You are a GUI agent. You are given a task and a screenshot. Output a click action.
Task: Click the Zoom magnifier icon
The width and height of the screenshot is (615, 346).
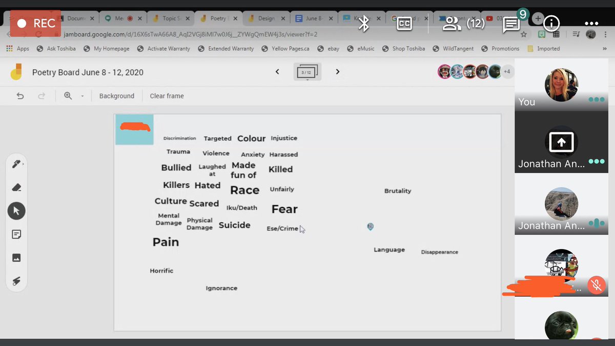(68, 96)
